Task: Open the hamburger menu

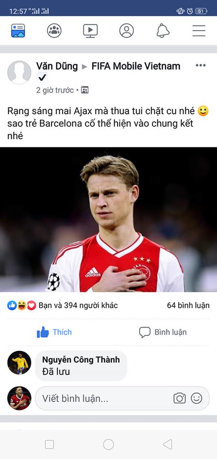Action: pos(199,31)
